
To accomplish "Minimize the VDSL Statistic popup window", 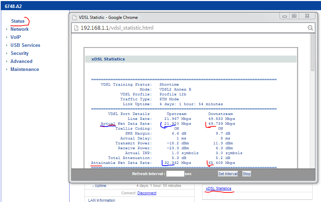I will [285, 16].
